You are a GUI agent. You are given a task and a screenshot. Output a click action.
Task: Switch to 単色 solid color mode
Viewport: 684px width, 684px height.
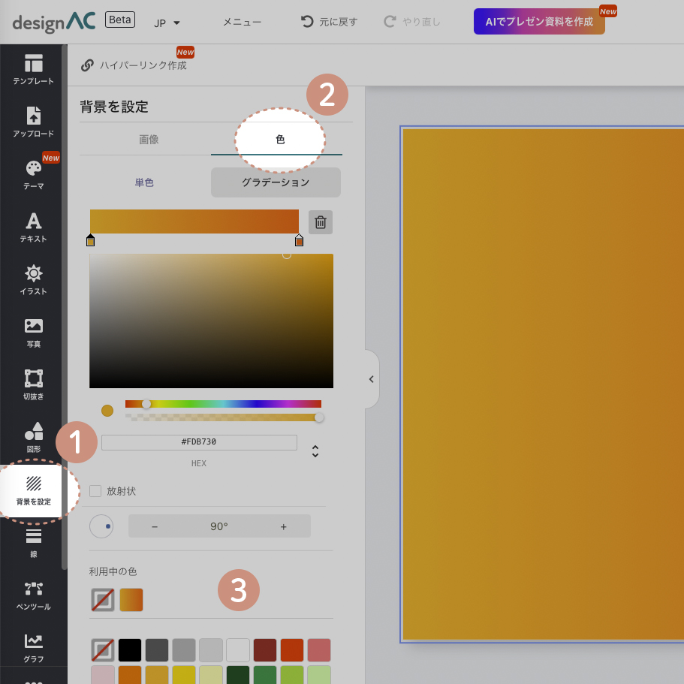[144, 182]
